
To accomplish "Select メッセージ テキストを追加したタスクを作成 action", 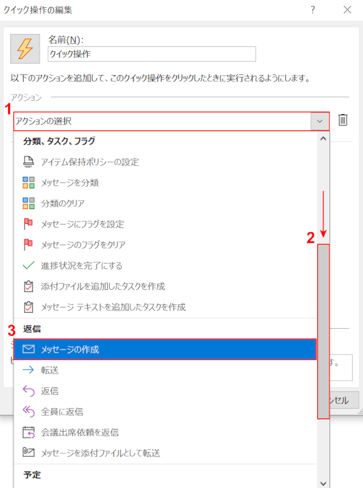I will [165, 307].
